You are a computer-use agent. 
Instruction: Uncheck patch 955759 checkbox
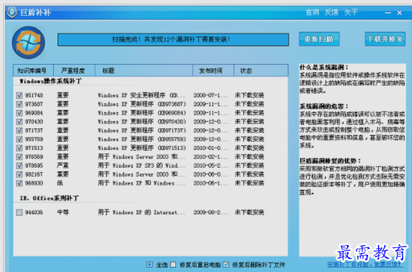click(x=19, y=139)
